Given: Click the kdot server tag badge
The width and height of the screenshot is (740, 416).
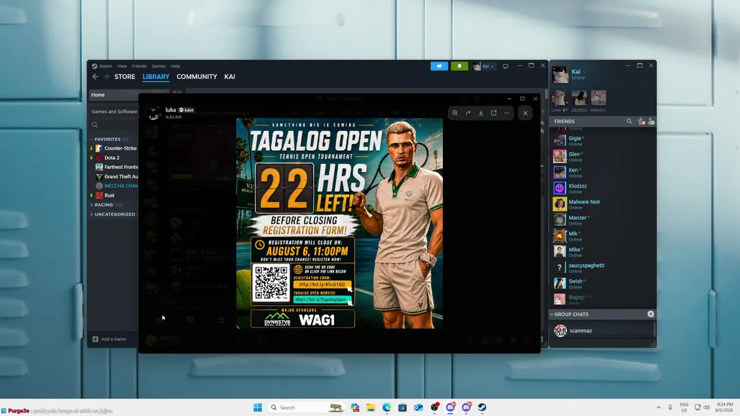Looking at the screenshot, I should point(186,110).
